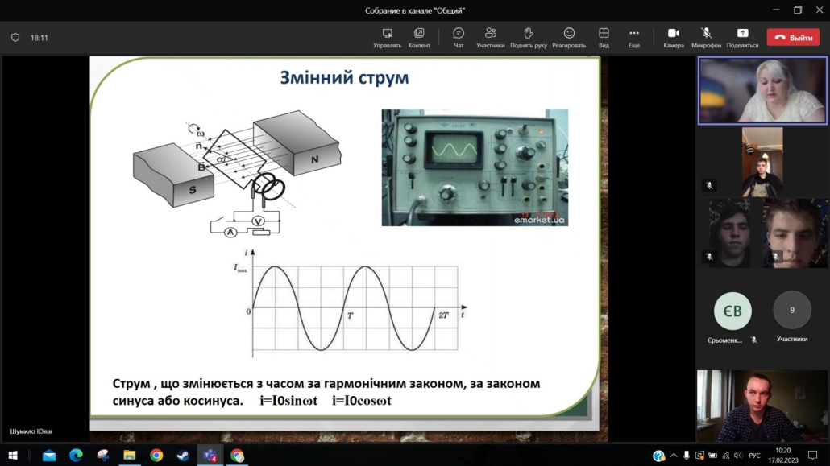Open the Чат (chat) panel
The width and height of the screenshot is (830, 466).
point(459,37)
